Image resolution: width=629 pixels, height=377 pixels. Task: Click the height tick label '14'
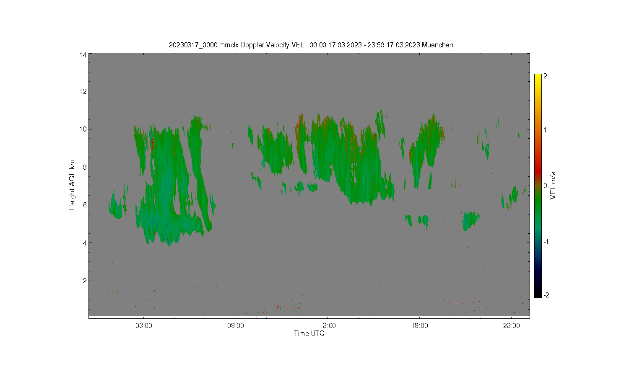coord(83,55)
